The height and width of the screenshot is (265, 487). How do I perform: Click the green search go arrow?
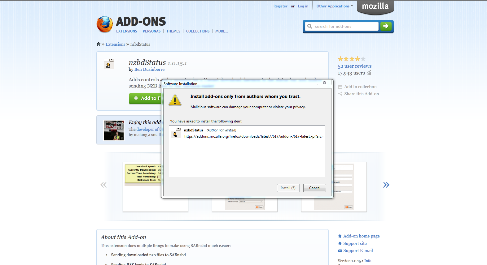coord(386,26)
